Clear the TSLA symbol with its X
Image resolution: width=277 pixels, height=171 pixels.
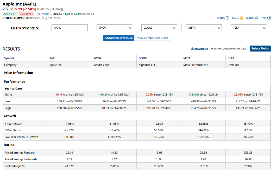pos(264,28)
